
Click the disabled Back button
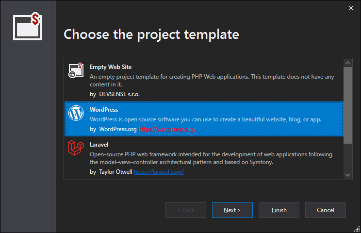186,210
